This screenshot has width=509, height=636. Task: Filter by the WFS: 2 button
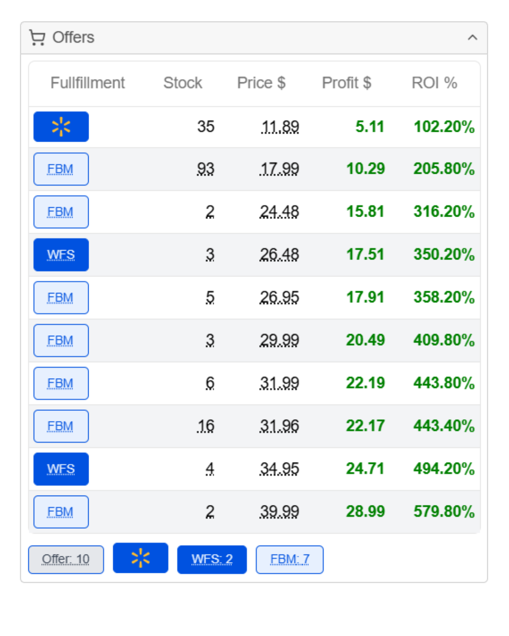click(212, 560)
